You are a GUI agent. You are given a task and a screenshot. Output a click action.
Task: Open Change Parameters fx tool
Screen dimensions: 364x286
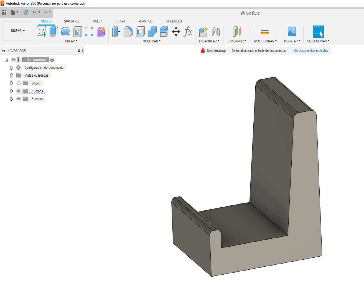click(188, 32)
